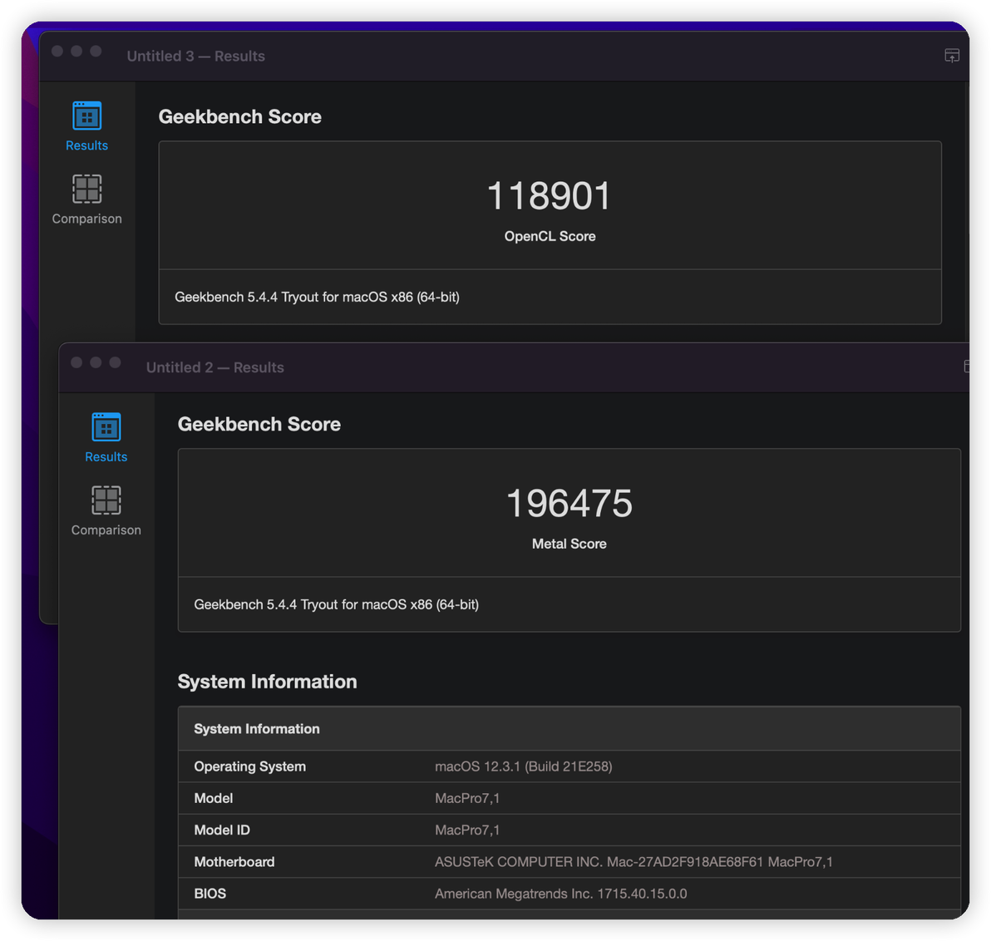This screenshot has height=941, width=991.
Task: Minimize the Untitled 3 Results window
Action: point(76,52)
